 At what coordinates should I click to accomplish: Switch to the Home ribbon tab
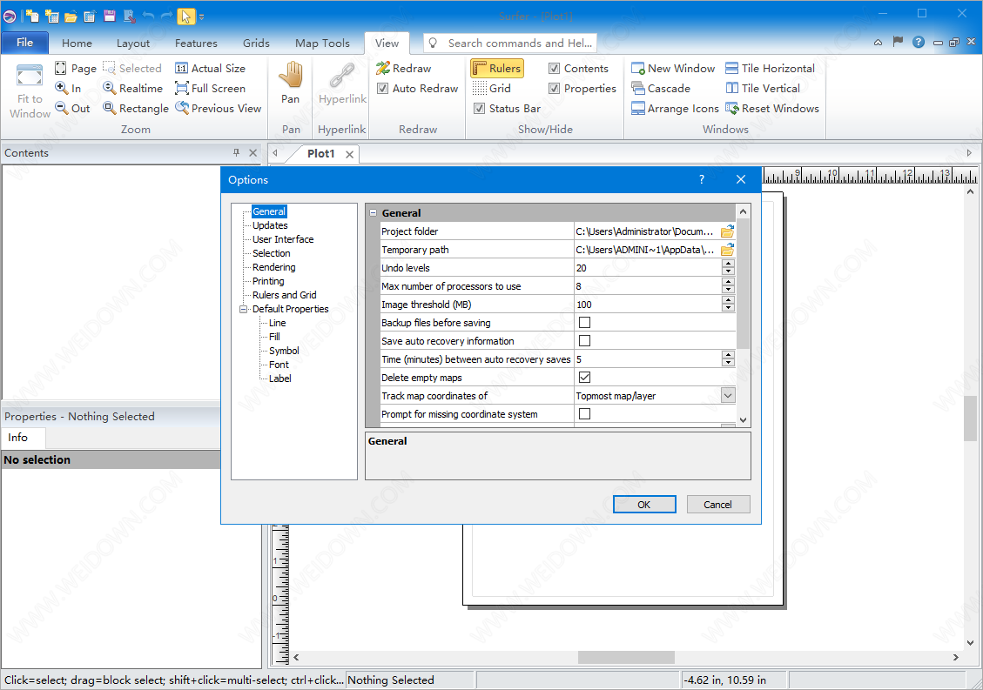pos(77,44)
